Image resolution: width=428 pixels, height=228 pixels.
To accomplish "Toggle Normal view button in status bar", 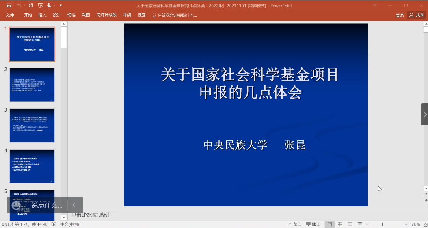I will coord(330,224).
